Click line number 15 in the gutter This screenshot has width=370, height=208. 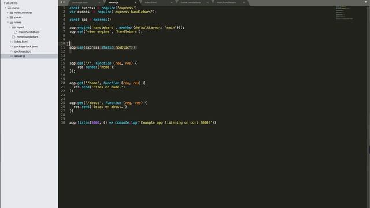pyautogui.click(x=63, y=63)
